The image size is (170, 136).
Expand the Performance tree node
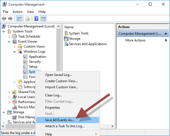pyautogui.click(x=9, y=102)
